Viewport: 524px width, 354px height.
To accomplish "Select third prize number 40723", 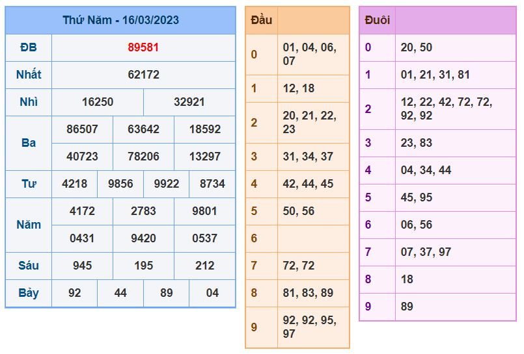I will (82, 157).
